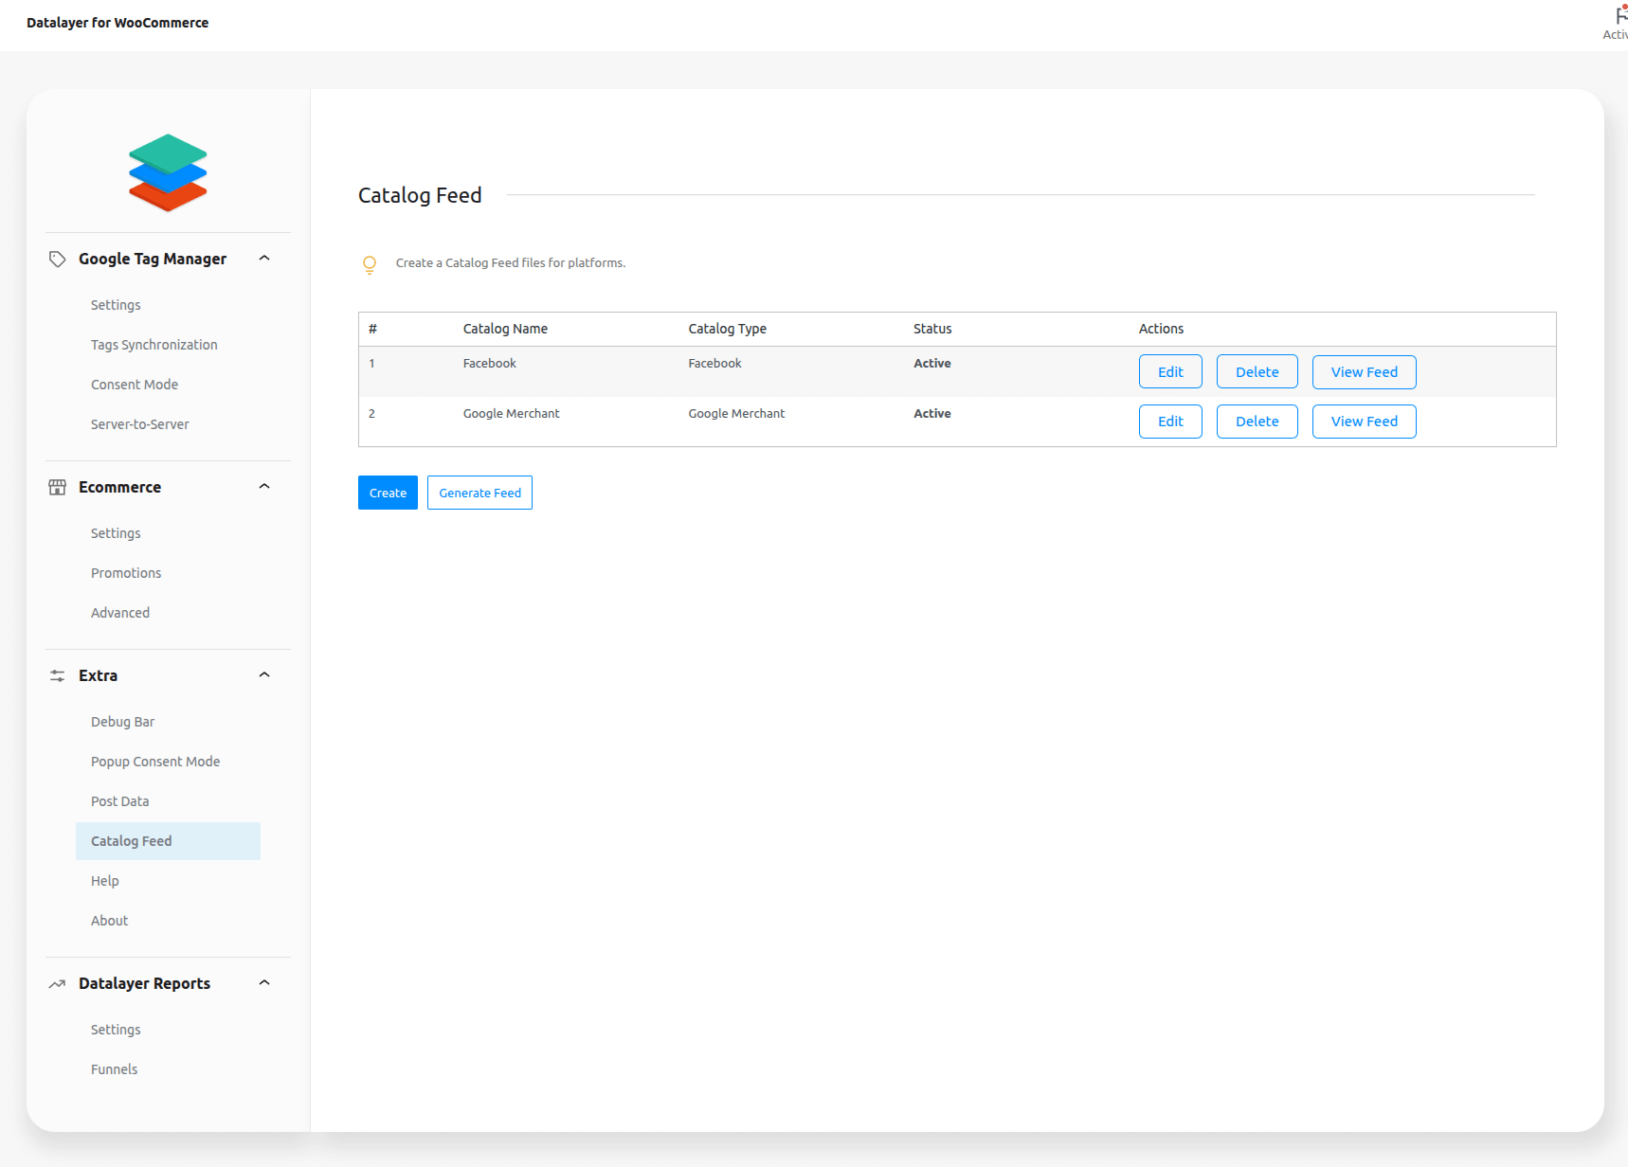Delete the Google Merchant catalog

point(1257,422)
